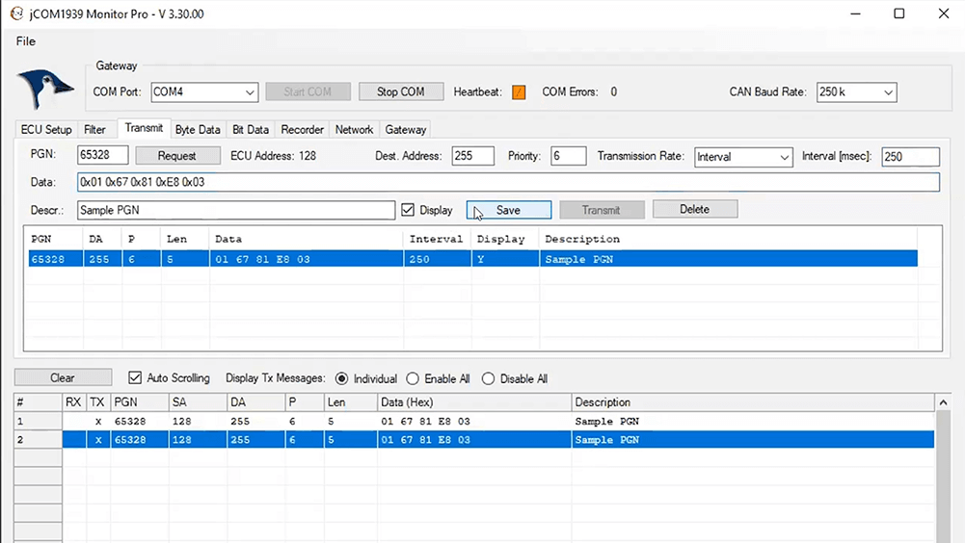Switch to the Byte Data tab

198,130
